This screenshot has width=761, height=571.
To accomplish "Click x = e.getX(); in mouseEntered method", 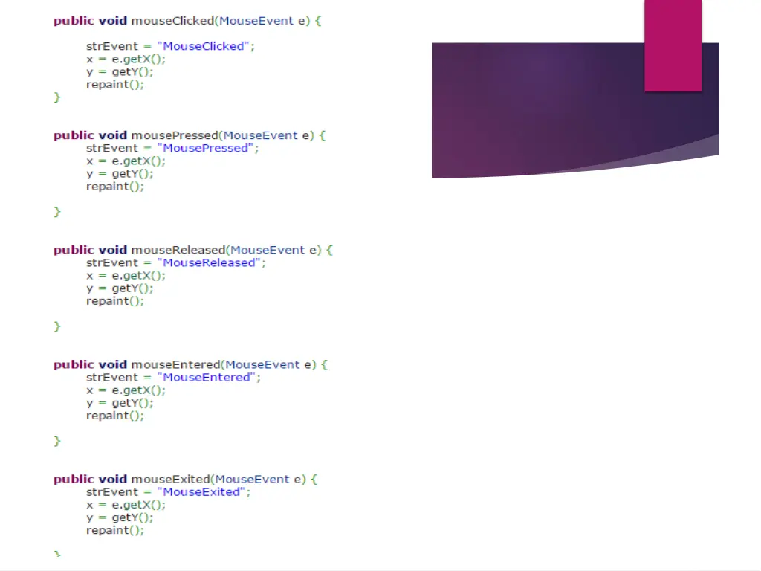I will (x=126, y=390).
